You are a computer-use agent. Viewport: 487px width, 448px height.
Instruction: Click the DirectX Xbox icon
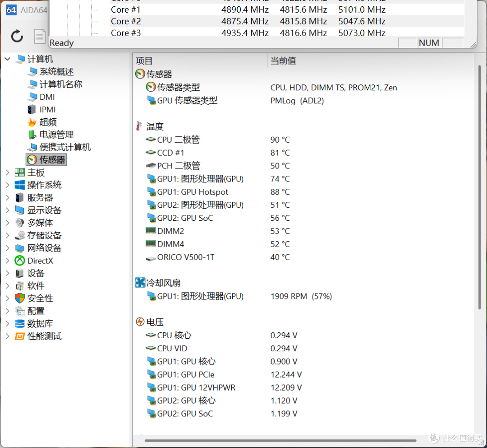(x=19, y=261)
